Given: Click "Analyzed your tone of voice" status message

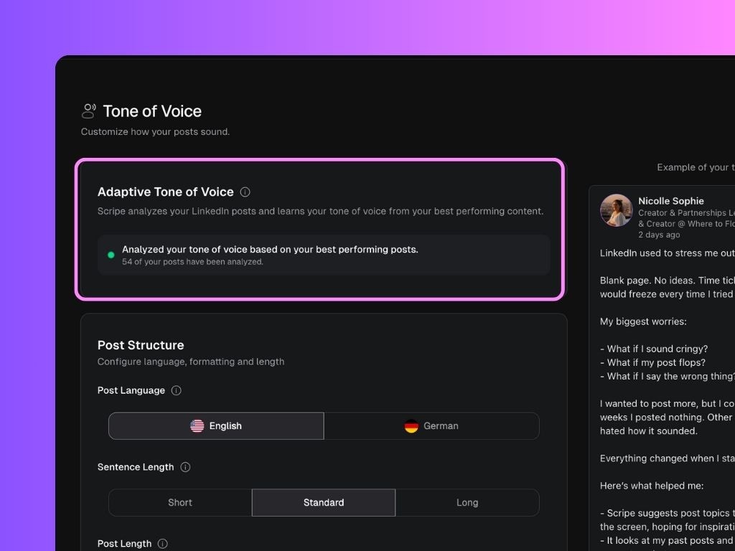Looking at the screenshot, I should click(x=270, y=249).
